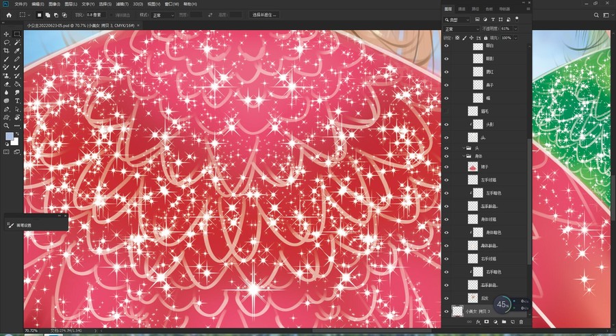The width and height of the screenshot is (616, 336).
Task: Select the Move tool
Action: 6,34
